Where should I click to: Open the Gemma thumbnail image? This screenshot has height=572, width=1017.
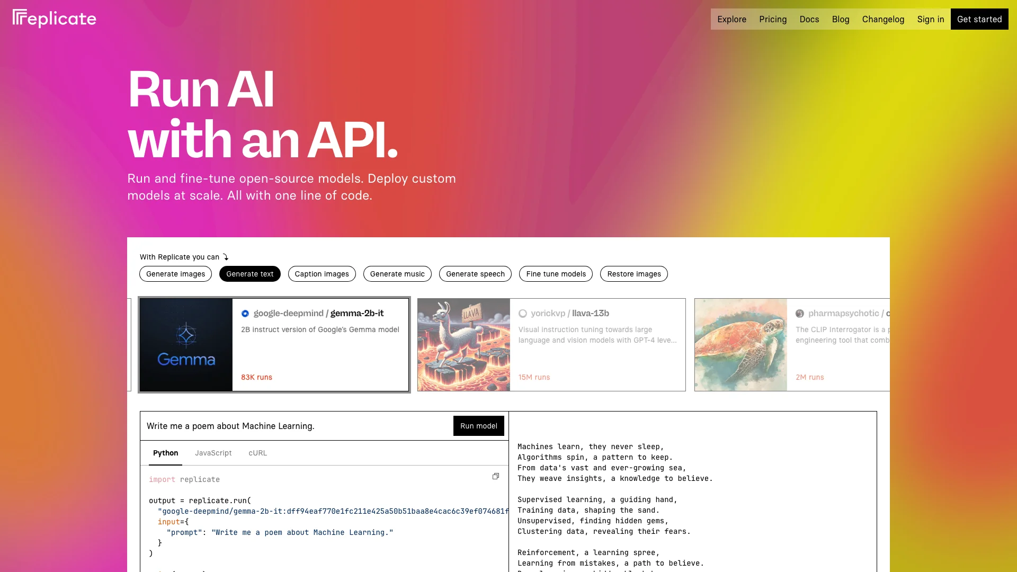pyautogui.click(x=186, y=345)
